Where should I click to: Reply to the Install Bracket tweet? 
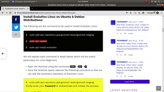tap(117, 76)
